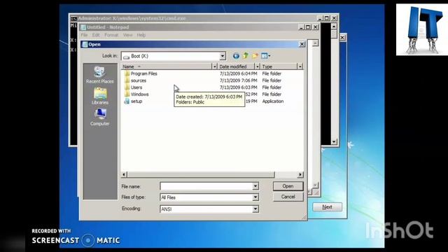Click right arrow of horizontal scrollbar
448x252 pixels.
coord(300,174)
